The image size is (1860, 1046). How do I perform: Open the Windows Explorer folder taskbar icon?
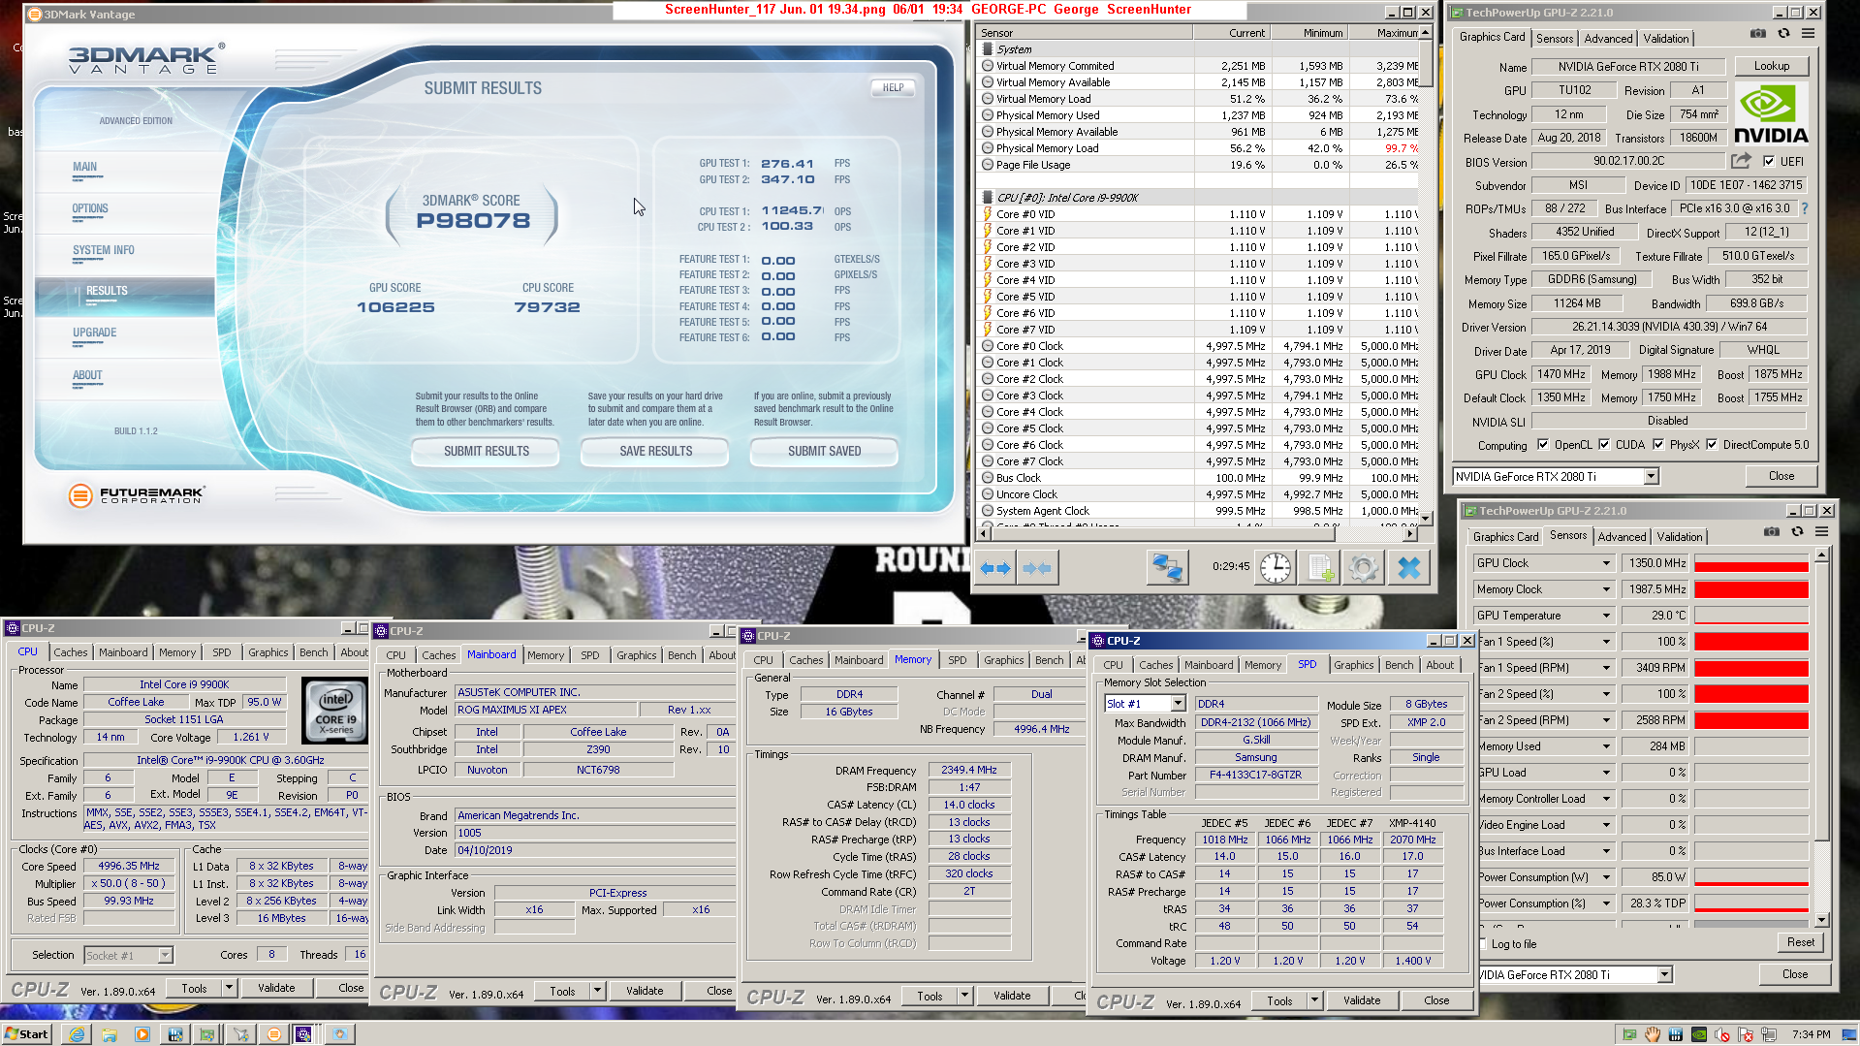pos(110,1034)
